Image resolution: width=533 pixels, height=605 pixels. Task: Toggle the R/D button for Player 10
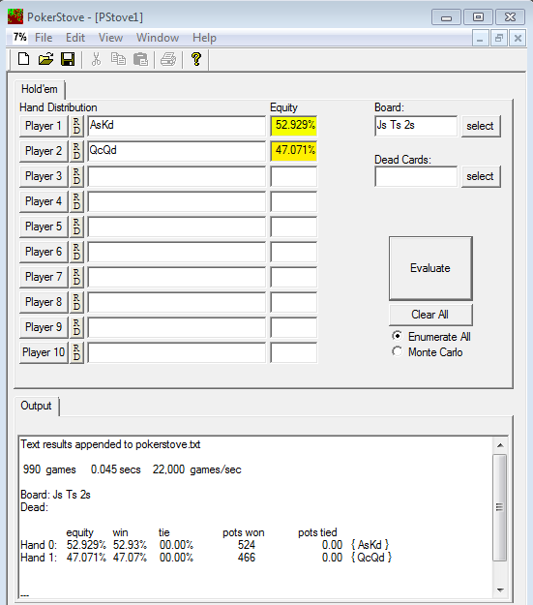coord(76,352)
